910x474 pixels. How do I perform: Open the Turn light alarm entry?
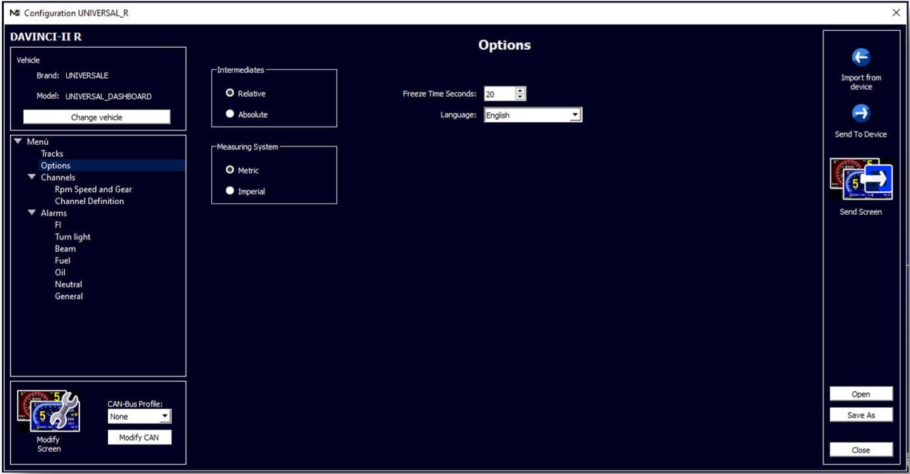pyautogui.click(x=73, y=237)
